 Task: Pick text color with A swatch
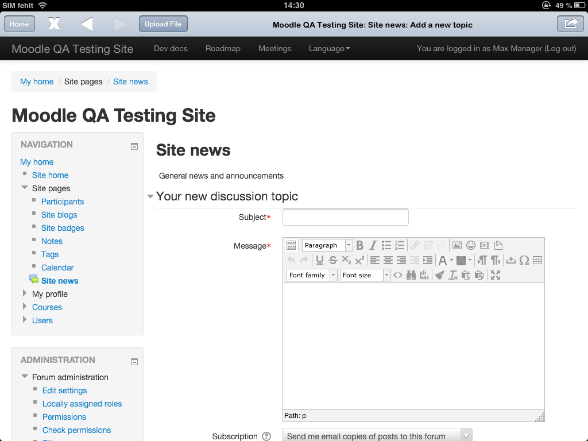(443, 260)
